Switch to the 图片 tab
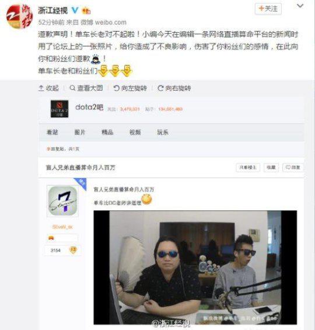 pos(80,132)
